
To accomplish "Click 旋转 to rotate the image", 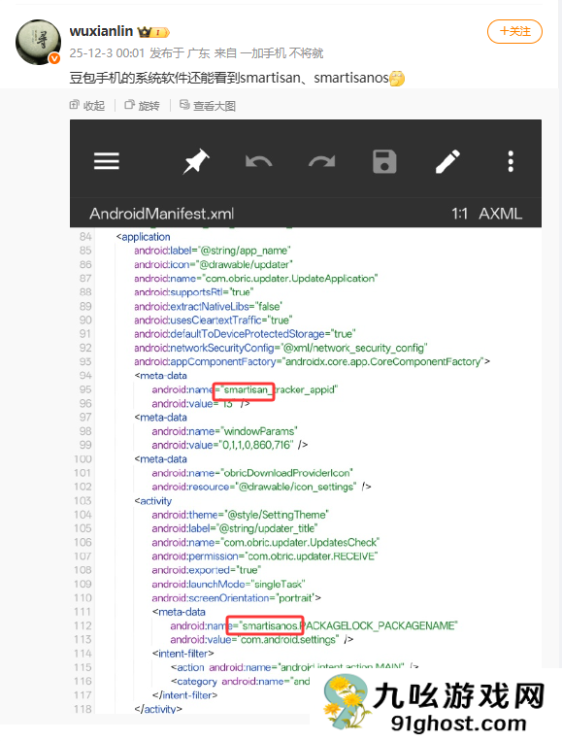I will pyautogui.click(x=142, y=106).
